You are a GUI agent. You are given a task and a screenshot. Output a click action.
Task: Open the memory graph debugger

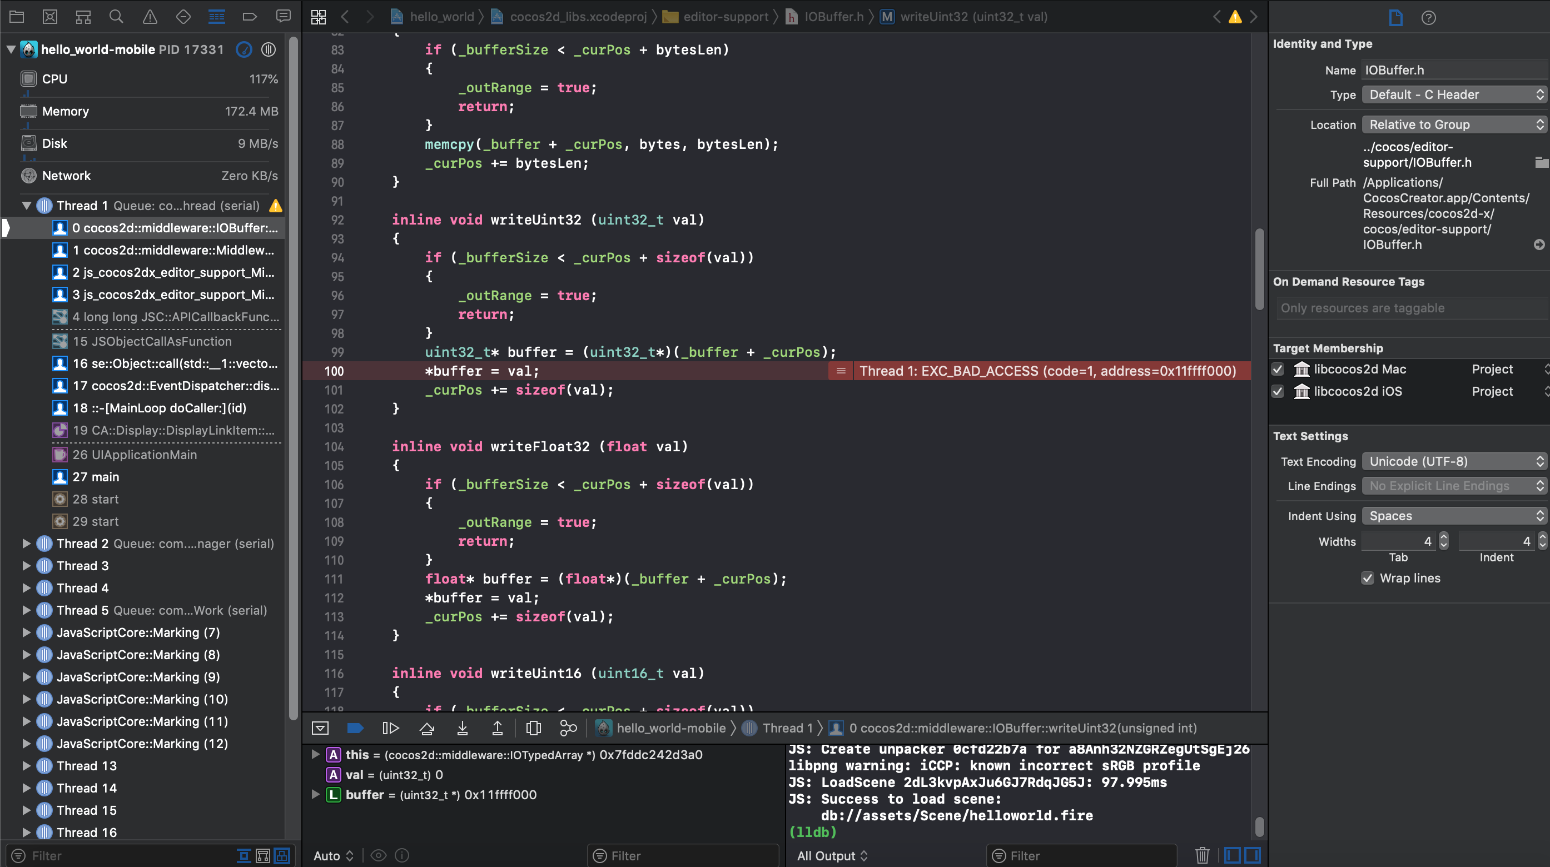(568, 729)
